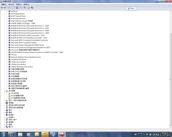Screen dimensions: 172x137
Task: Click the Scan for hardware changes icon
Action: 24,8
